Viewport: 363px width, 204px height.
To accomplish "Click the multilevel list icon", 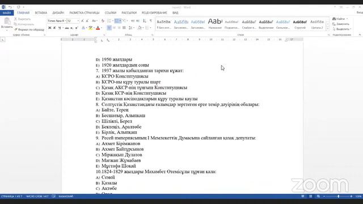I will click(125, 21).
